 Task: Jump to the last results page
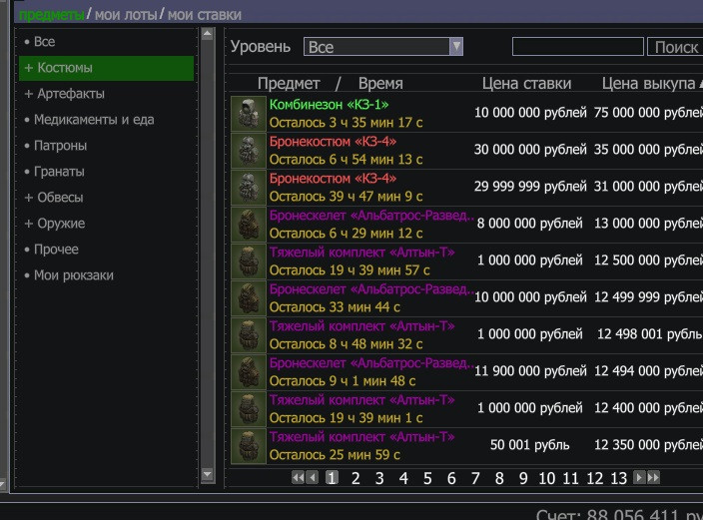point(654,477)
